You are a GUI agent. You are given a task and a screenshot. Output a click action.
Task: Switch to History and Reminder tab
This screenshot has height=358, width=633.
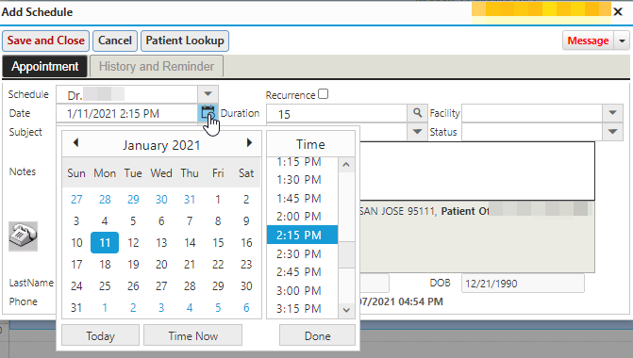[157, 67]
